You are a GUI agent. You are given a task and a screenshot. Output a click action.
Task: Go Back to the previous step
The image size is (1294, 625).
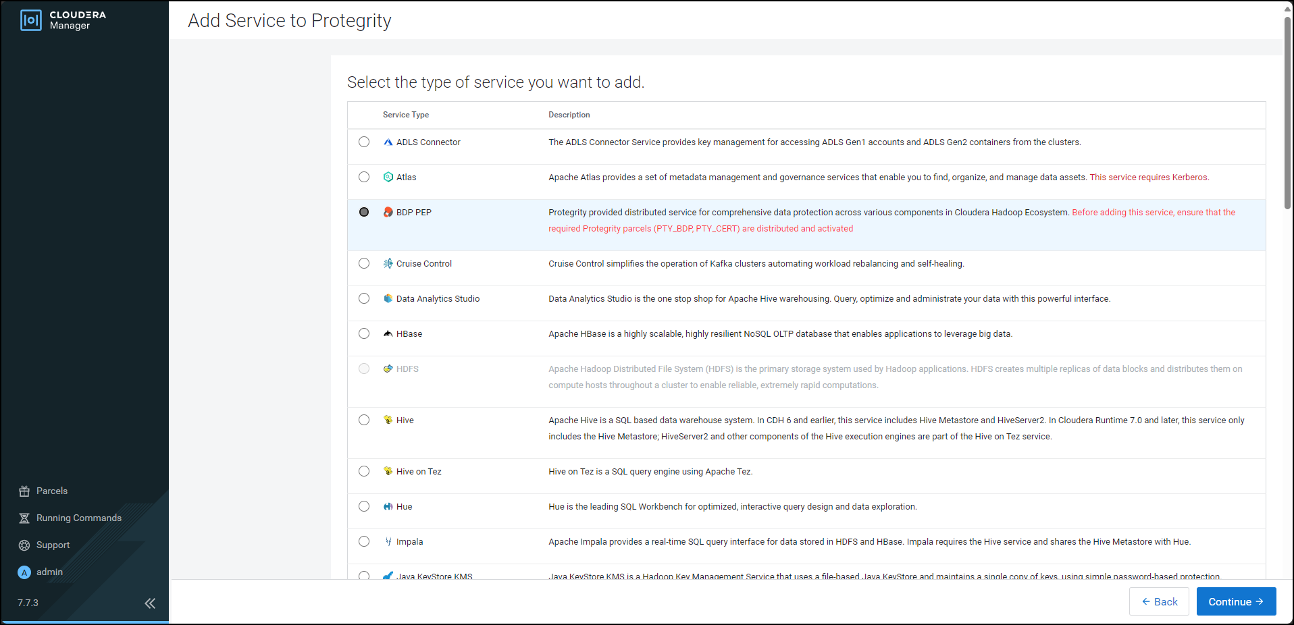click(x=1159, y=601)
